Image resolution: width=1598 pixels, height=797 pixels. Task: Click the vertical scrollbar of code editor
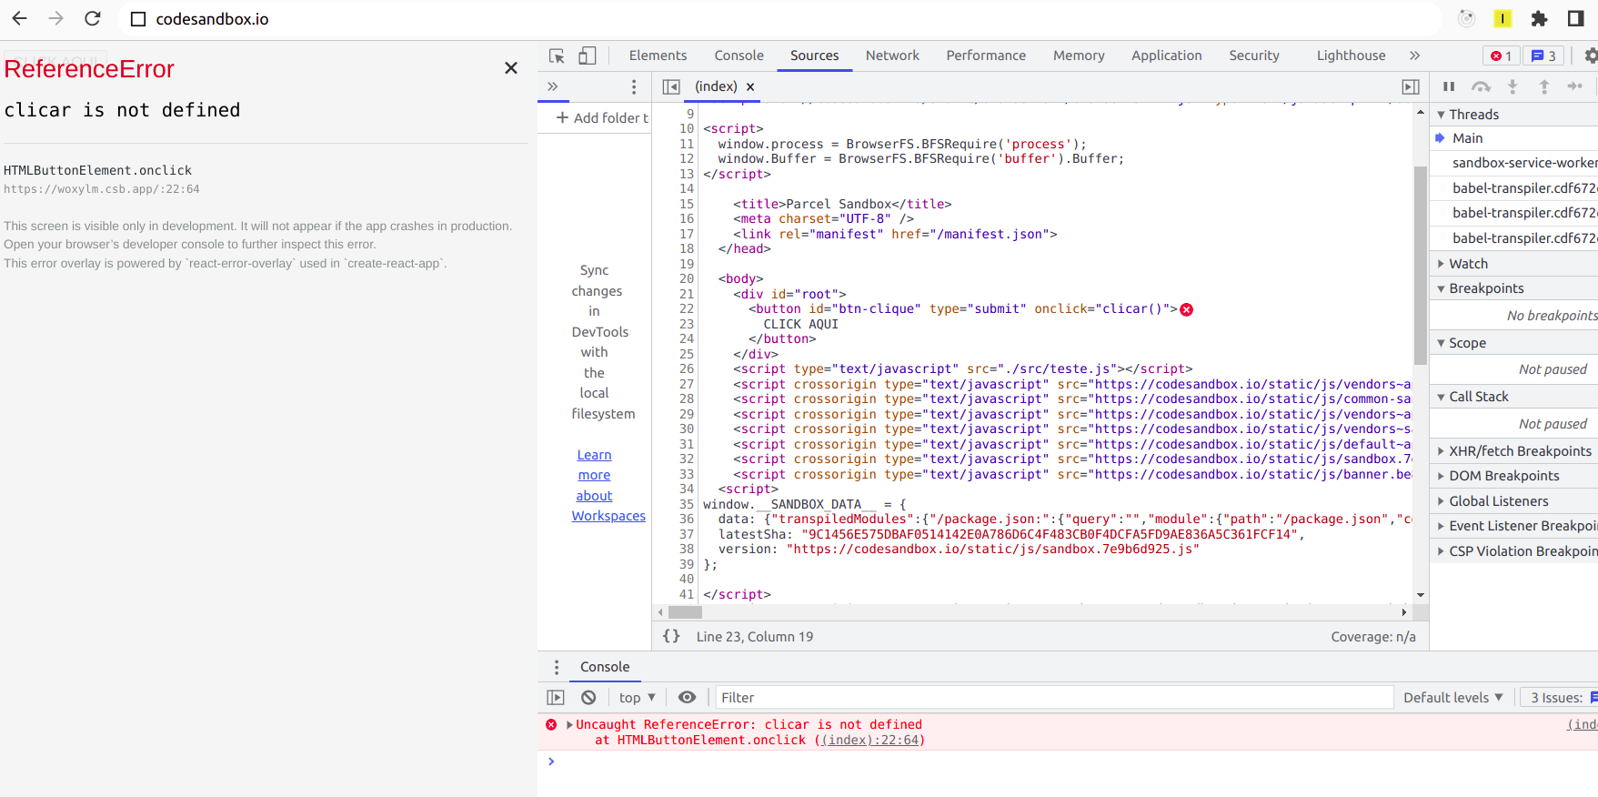pyautogui.click(x=1421, y=266)
